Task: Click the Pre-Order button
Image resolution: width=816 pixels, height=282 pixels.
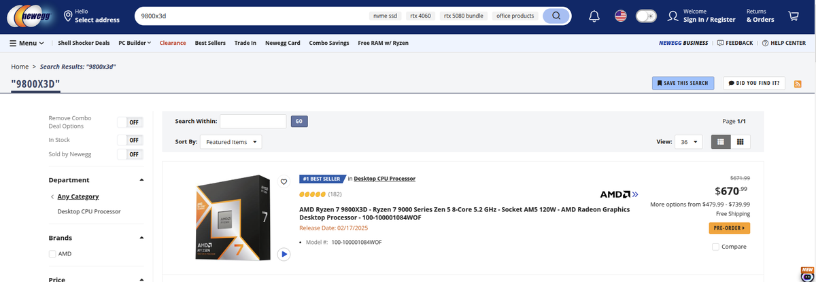Action: [729, 228]
